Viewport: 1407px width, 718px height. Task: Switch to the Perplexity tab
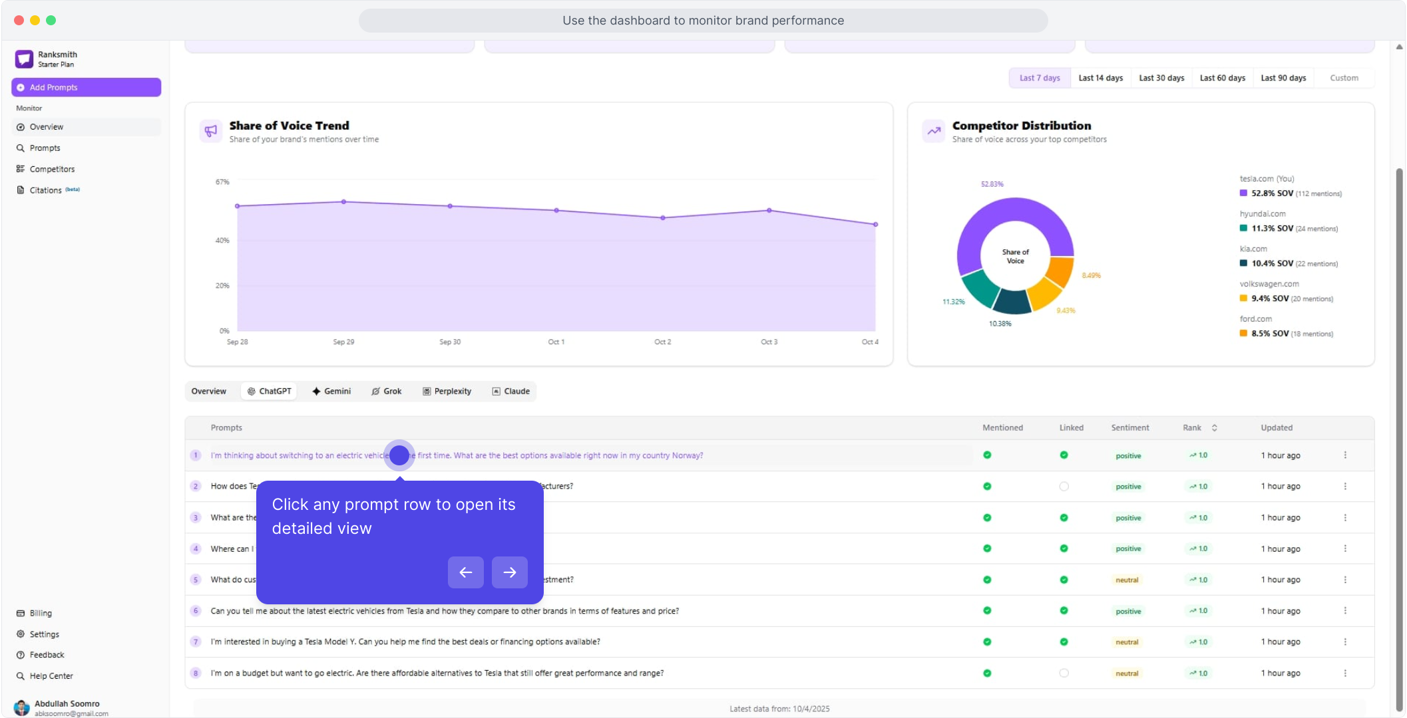click(447, 391)
